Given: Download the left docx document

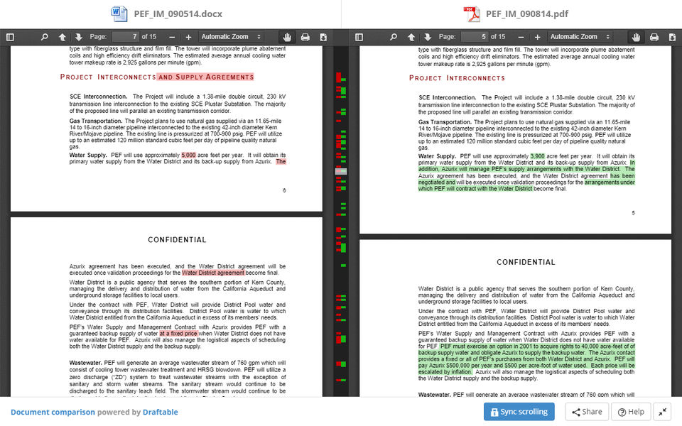Looking at the screenshot, I should pos(323,38).
